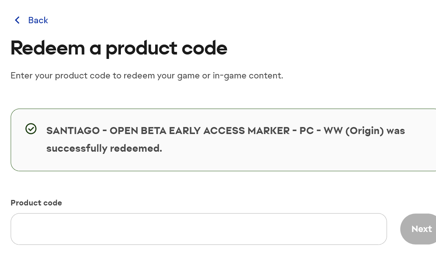The width and height of the screenshot is (436, 264).
Task: Click "OPEN BETA EARLY ACCESS MARKER" text
Action: click(200, 131)
